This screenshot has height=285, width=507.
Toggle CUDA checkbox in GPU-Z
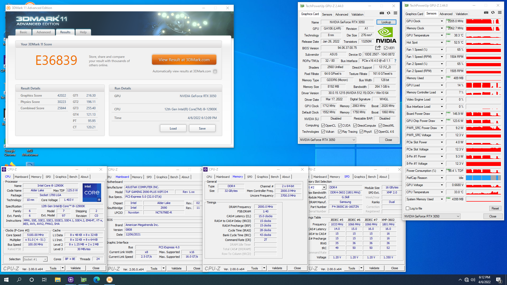click(340, 126)
